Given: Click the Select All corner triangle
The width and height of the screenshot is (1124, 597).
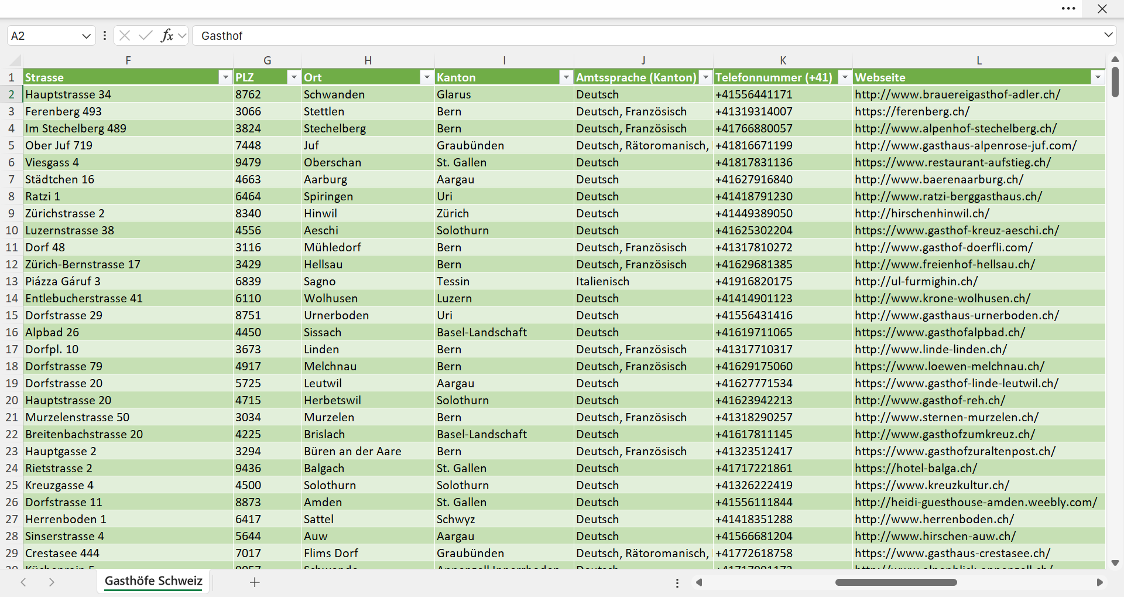Looking at the screenshot, I should 15,60.
